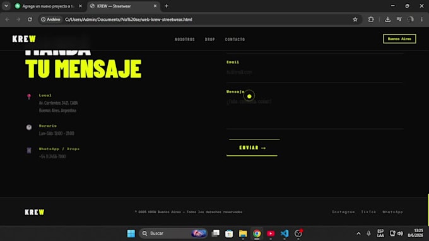Expand the system tray hidden icons chevron
The image size is (429, 241).
[358, 233]
